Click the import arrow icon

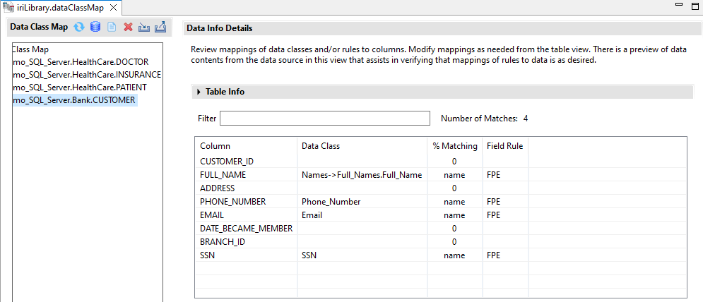pos(143,28)
